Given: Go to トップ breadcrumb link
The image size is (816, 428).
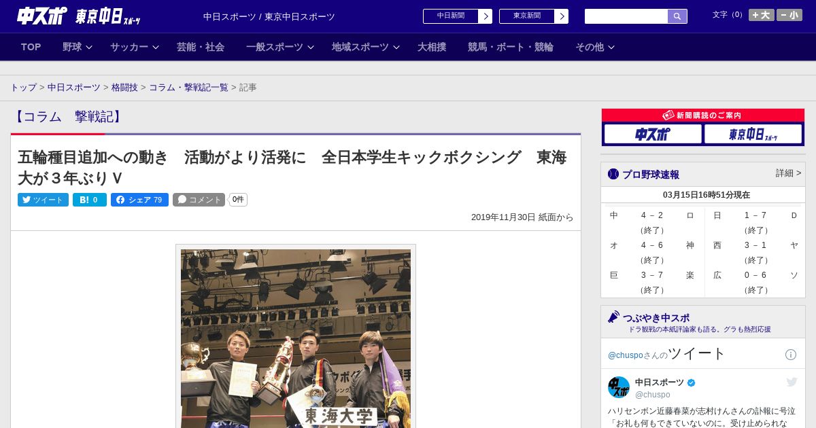Looking at the screenshot, I should click(x=23, y=88).
